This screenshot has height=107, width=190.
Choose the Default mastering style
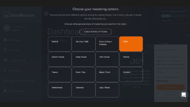[x=60, y=44]
